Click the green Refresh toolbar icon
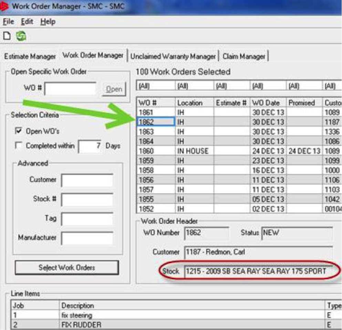 coord(21,36)
